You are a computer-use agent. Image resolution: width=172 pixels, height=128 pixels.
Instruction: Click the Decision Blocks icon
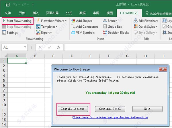click(105, 33)
